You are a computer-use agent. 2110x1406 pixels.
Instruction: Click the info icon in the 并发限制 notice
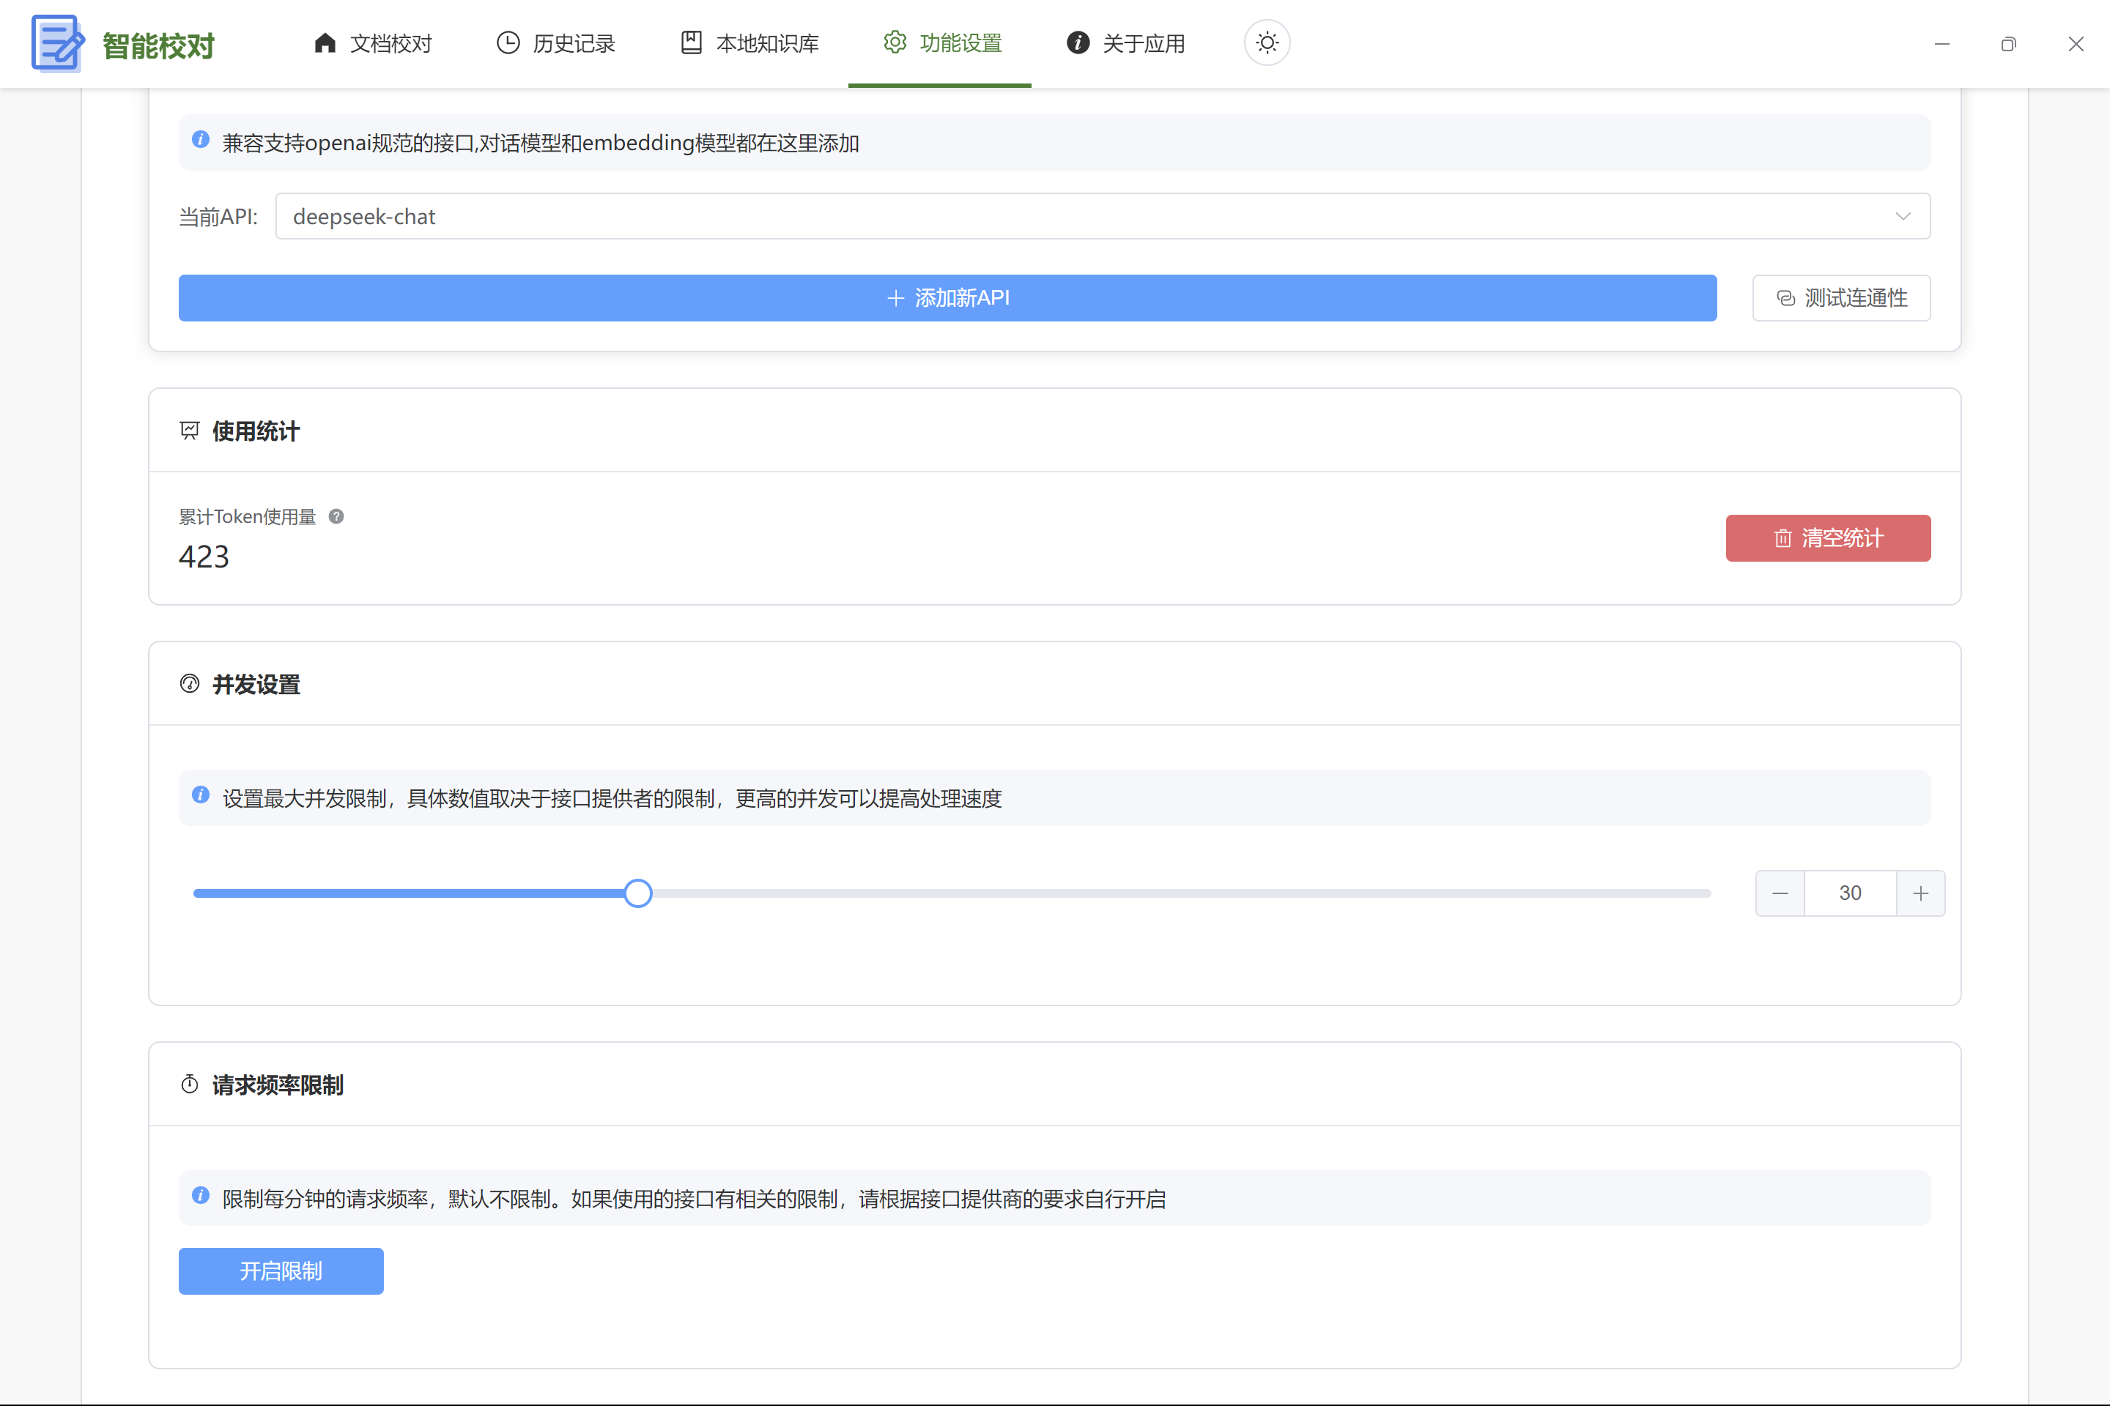(x=201, y=795)
